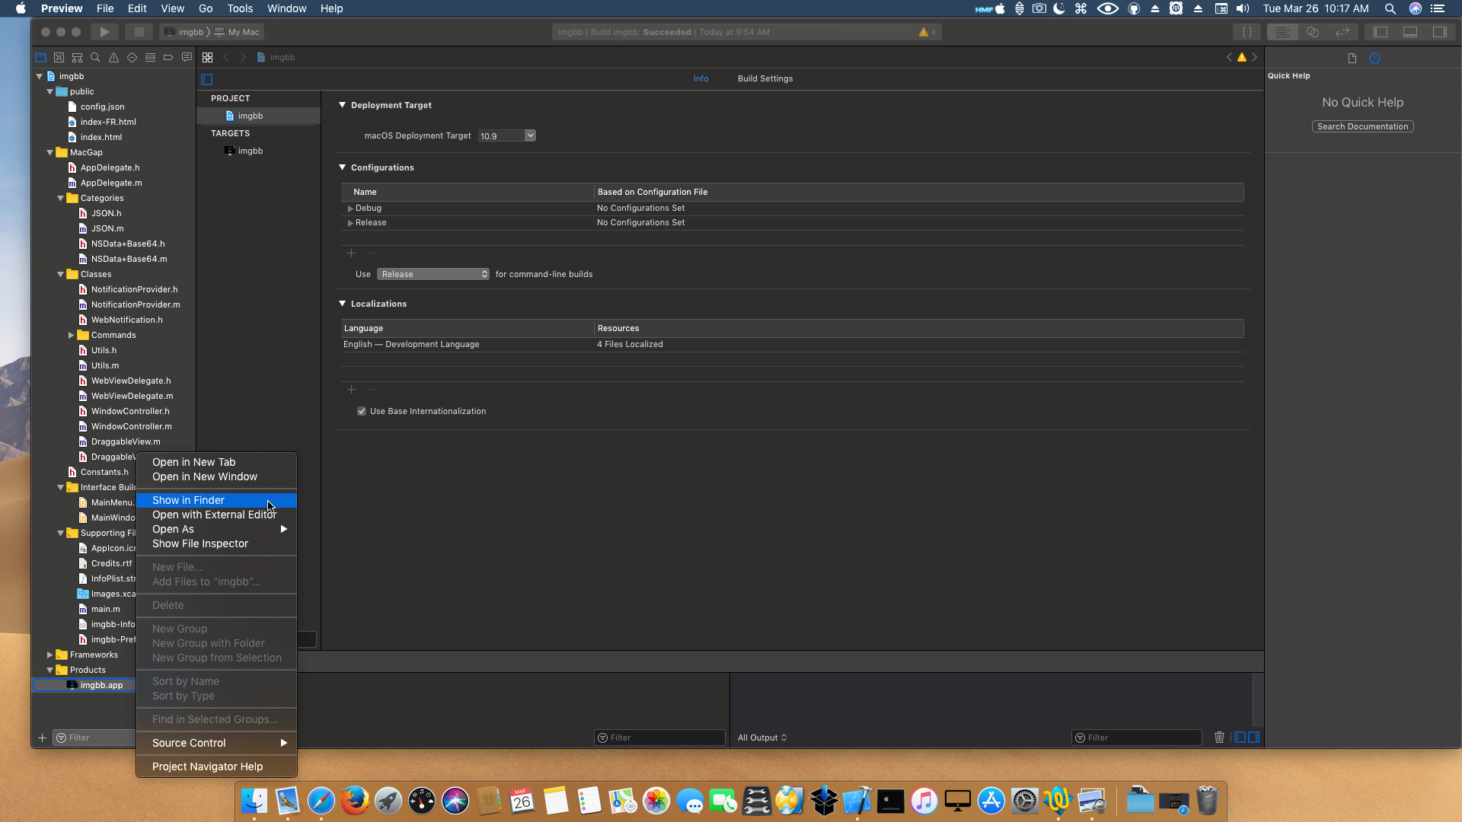Select the assistant editor icon
Image resolution: width=1462 pixels, height=822 pixels.
click(1312, 32)
